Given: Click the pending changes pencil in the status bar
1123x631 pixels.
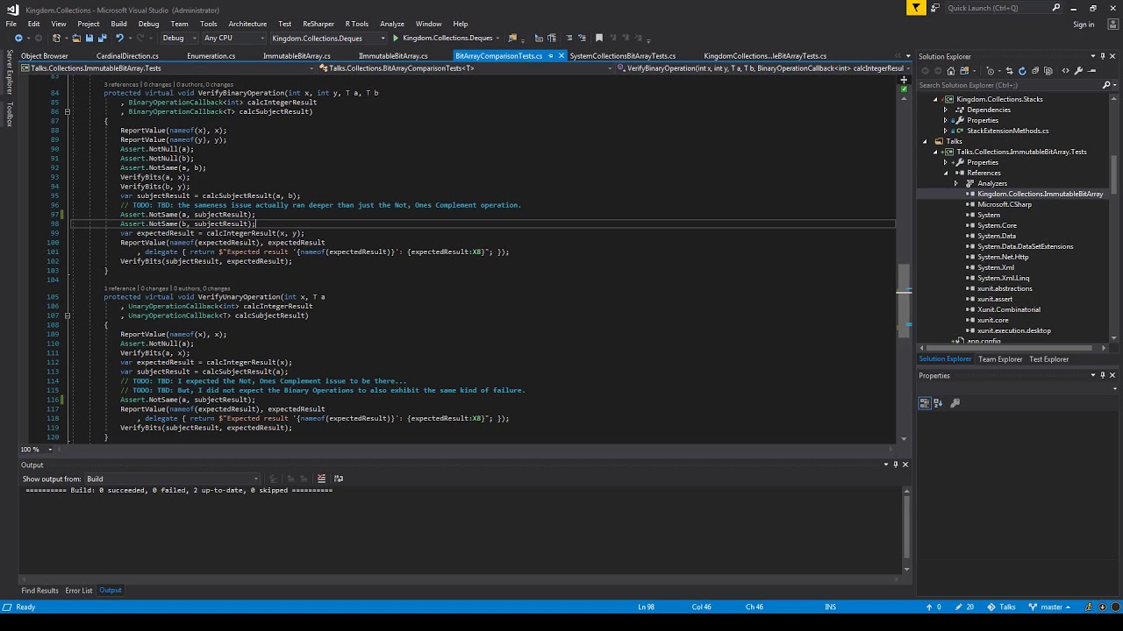Looking at the screenshot, I should click(x=959, y=606).
